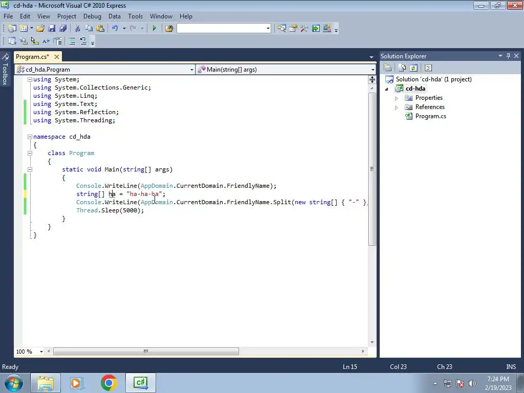
Task: Click the Find in Files icon
Action: tap(169, 29)
